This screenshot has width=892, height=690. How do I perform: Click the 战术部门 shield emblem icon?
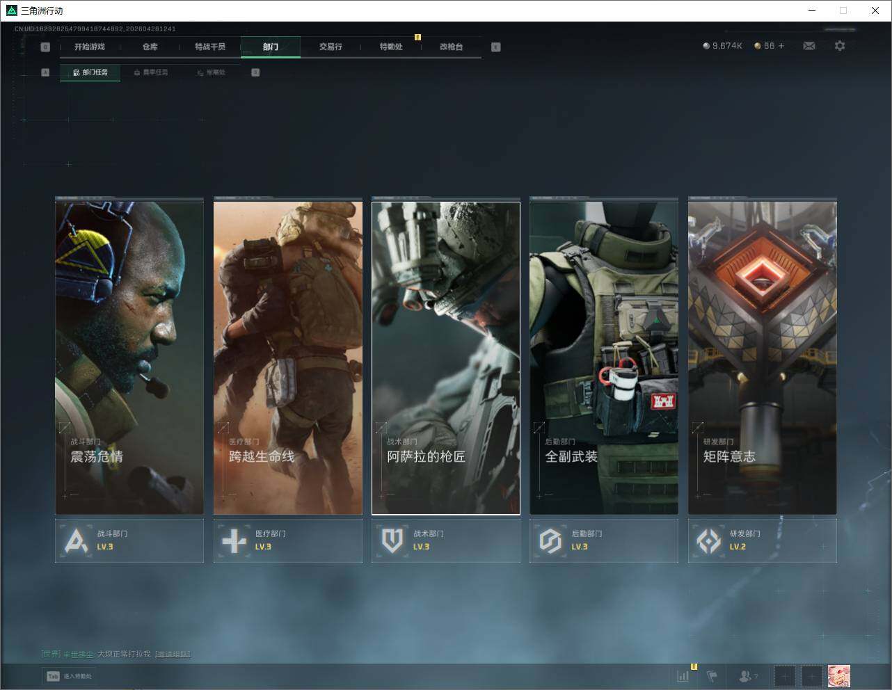coord(392,540)
